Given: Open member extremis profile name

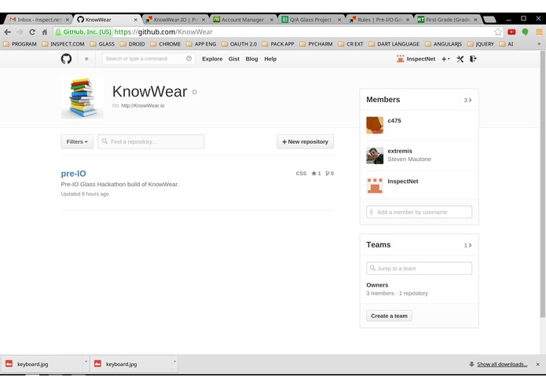Looking at the screenshot, I should point(400,151).
